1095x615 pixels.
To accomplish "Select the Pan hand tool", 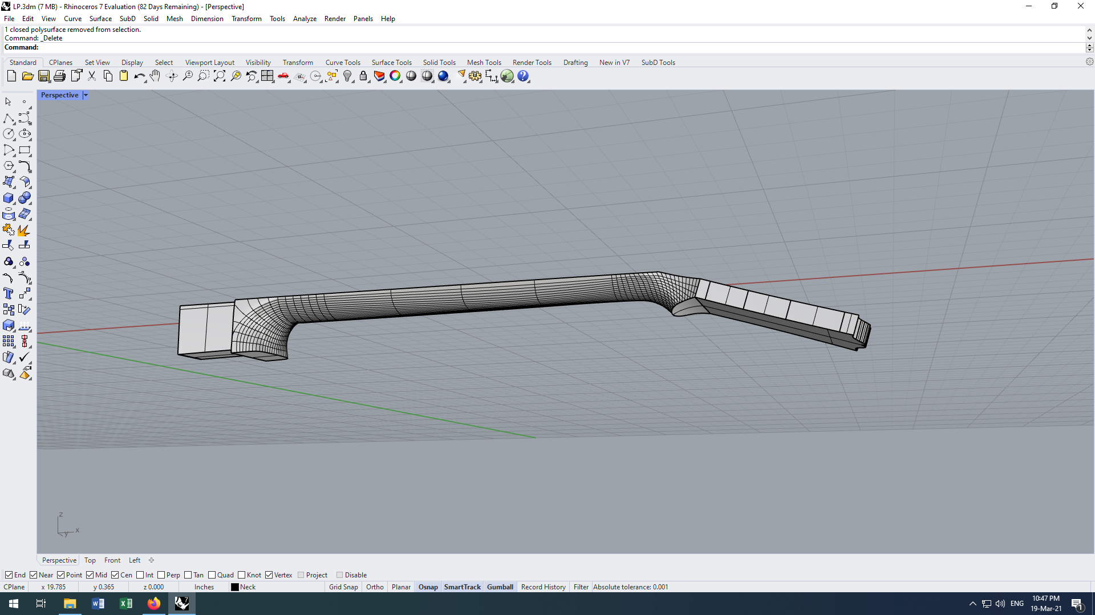I will [155, 76].
